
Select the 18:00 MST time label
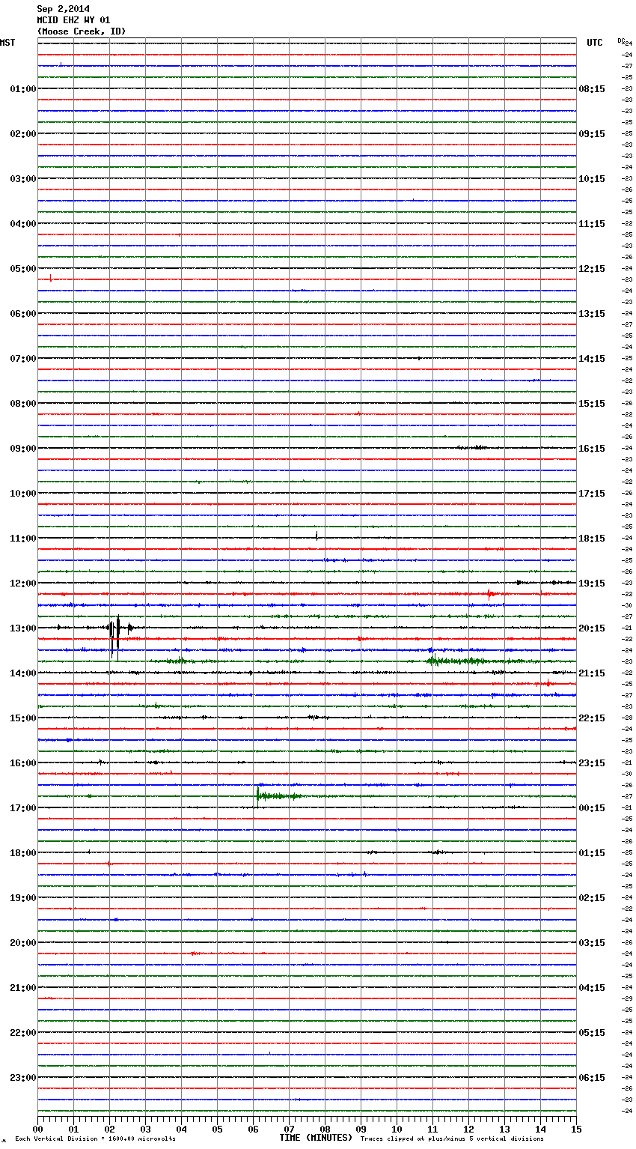point(22,853)
